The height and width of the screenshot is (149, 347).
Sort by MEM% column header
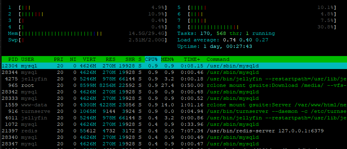(168, 59)
